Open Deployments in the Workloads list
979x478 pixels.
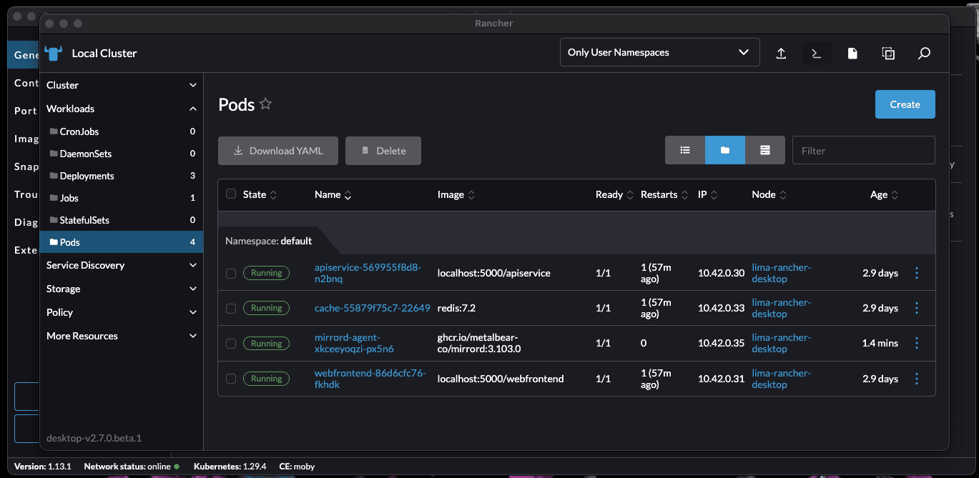coord(122,176)
